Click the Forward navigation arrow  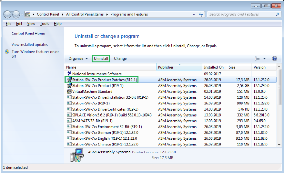16,15
